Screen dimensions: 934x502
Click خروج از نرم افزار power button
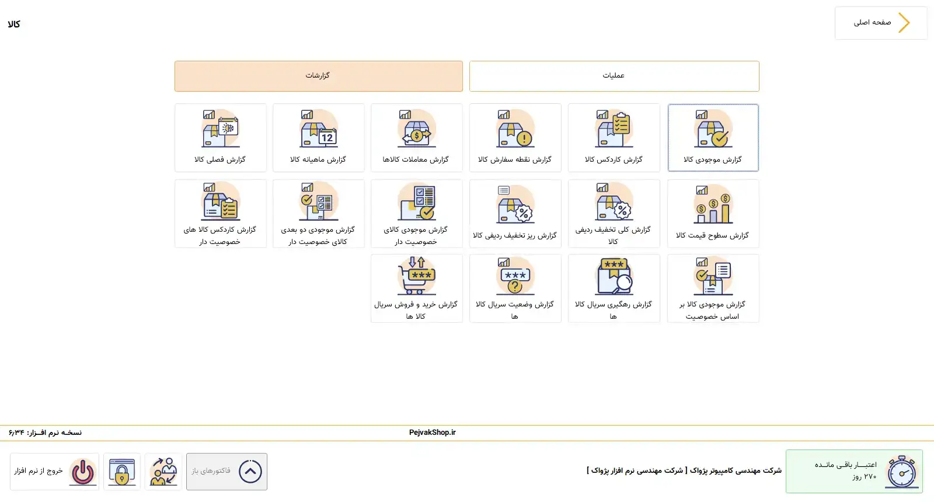coord(82,472)
